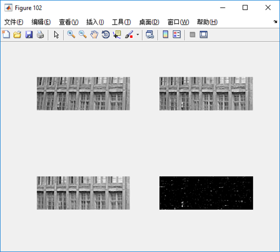Select the Rotate 3D tool
Viewport: 280px width, 252px height.
106,34
